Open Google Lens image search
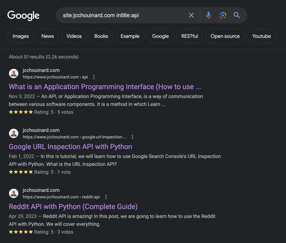 [223, 15]
